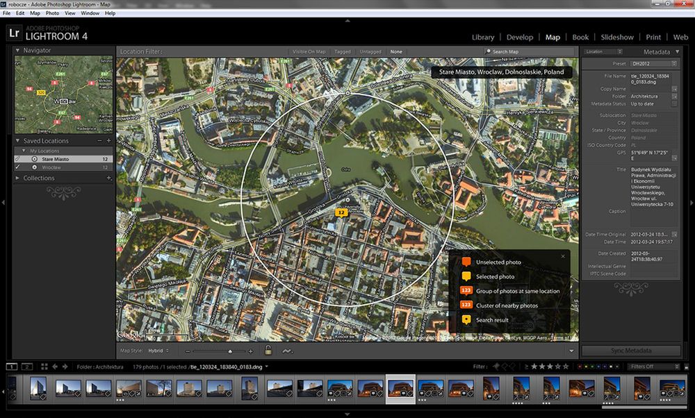Screen dimensions: 695x418
Task: Select the None location filter
Action: 396,52
